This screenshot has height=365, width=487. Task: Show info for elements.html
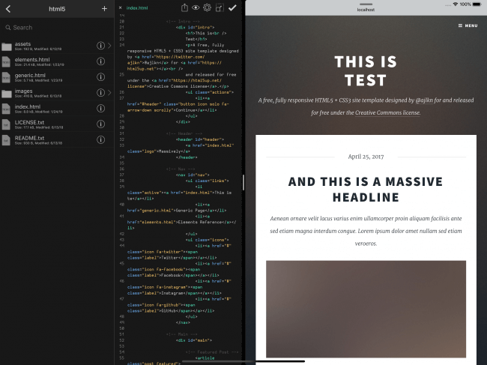point(100,61)
